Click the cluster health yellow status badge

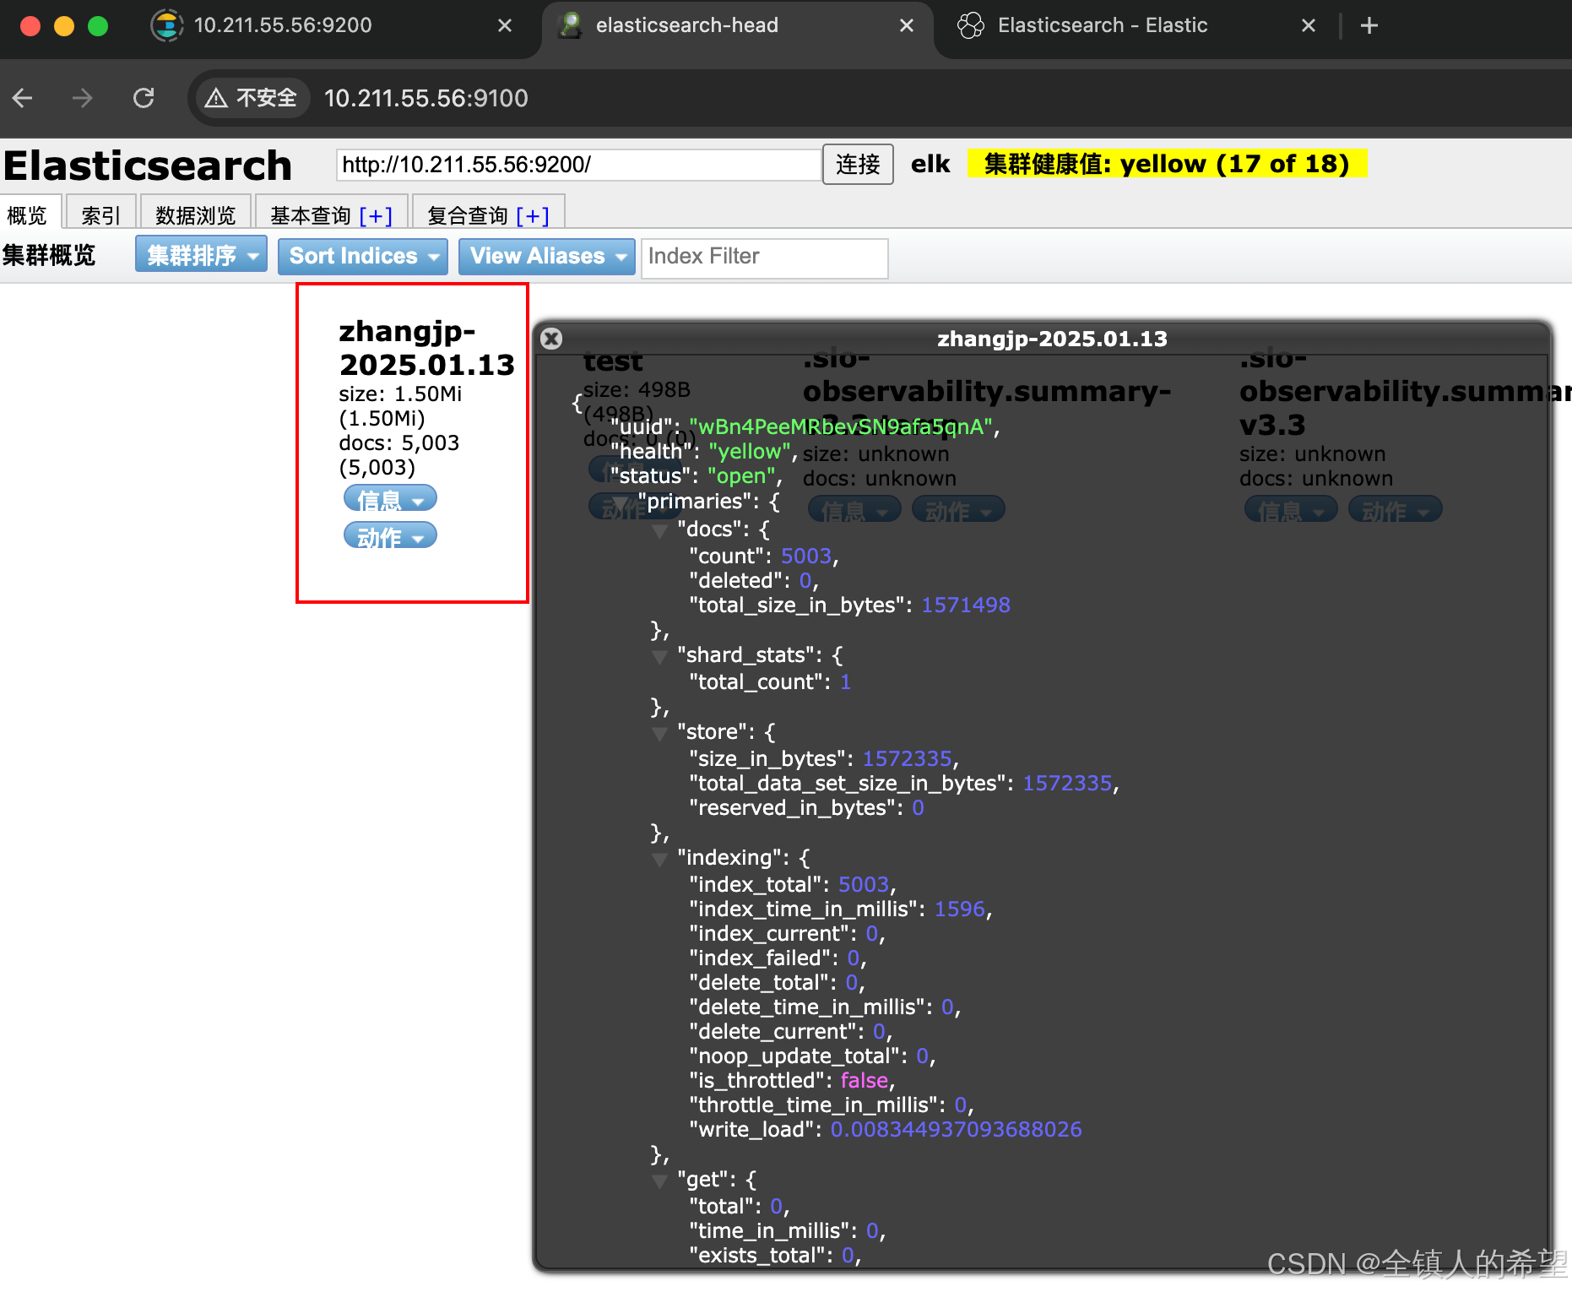coord(1167,163)
